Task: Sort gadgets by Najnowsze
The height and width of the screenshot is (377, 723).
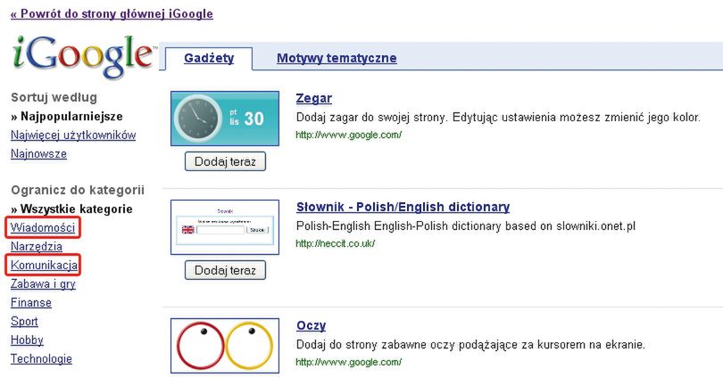Action: tap(38, 154)
